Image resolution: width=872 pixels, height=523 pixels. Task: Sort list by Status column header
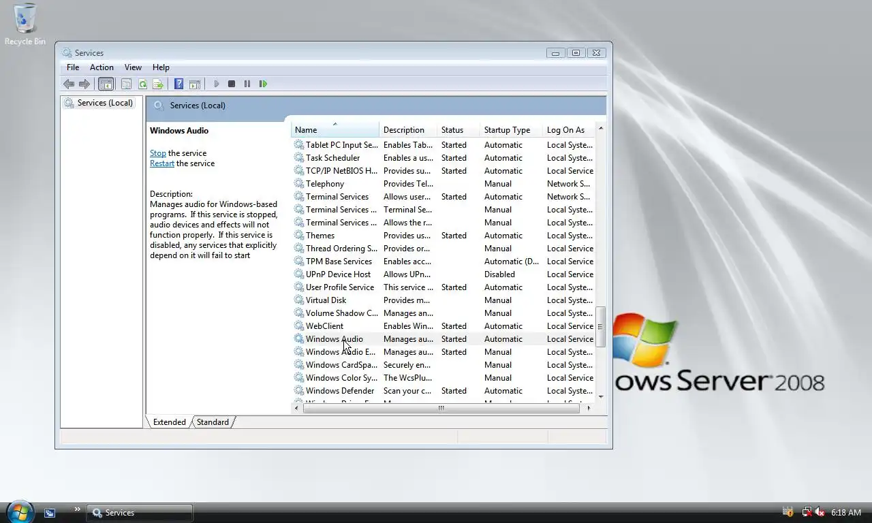click(458, 130)
